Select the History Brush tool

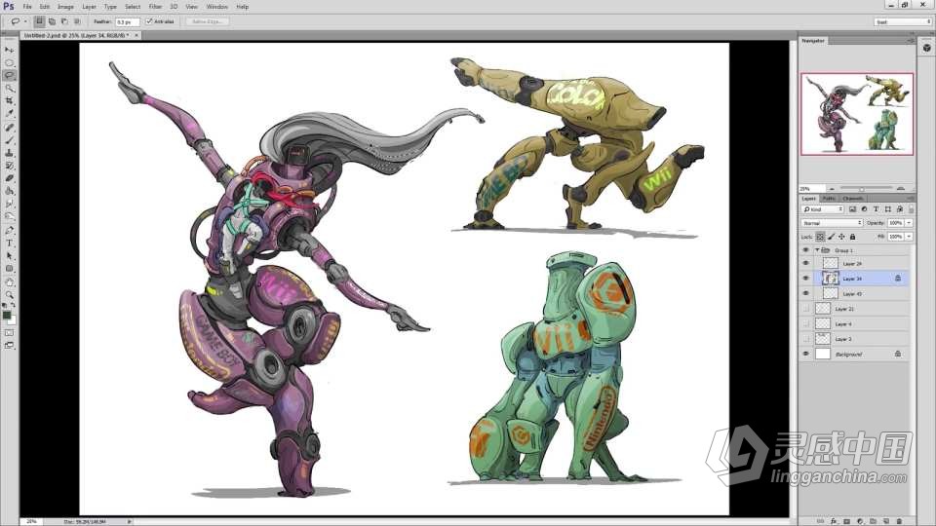click(9, 166)
